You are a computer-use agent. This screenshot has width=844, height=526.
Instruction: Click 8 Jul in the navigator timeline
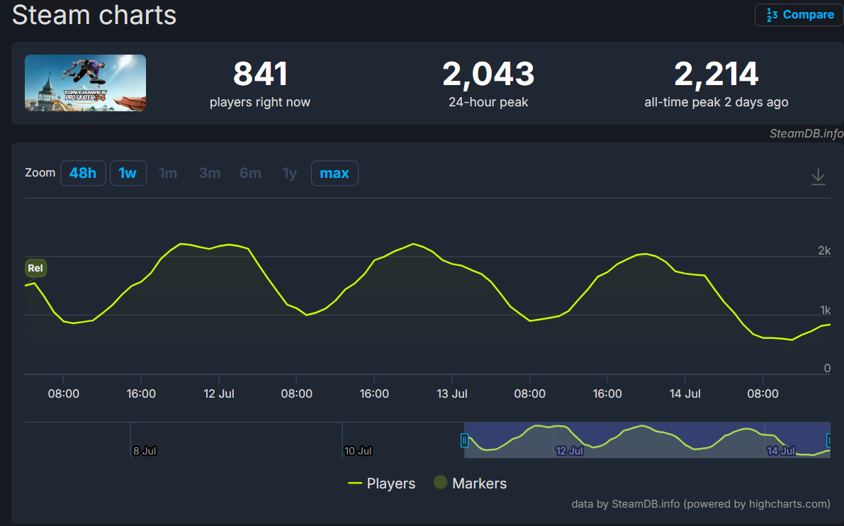[145, 450]
